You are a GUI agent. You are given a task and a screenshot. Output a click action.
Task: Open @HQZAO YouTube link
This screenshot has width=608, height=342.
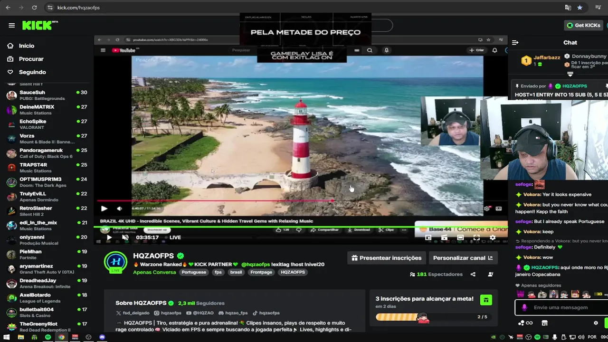[200, 313]
